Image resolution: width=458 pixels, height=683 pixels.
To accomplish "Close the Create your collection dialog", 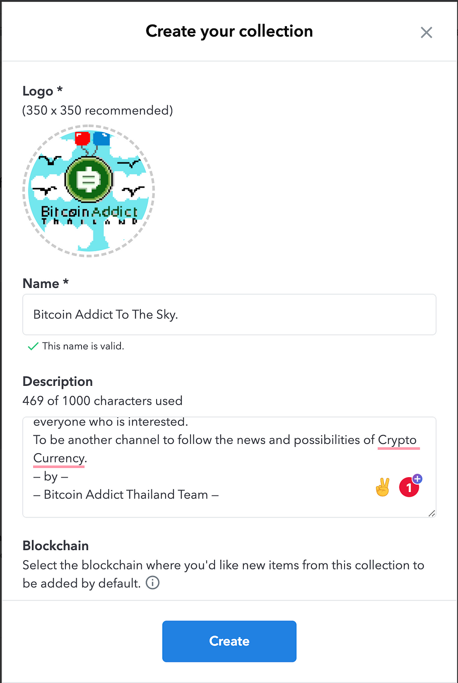I will (426, 32).
